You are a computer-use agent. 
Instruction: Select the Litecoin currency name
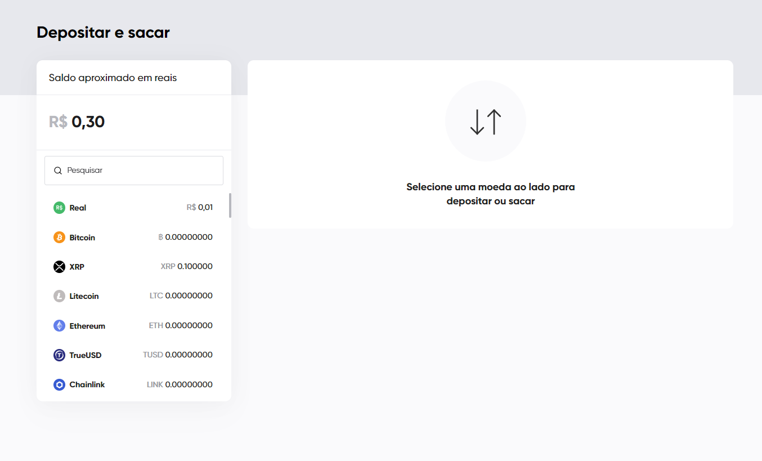[84, 296]
